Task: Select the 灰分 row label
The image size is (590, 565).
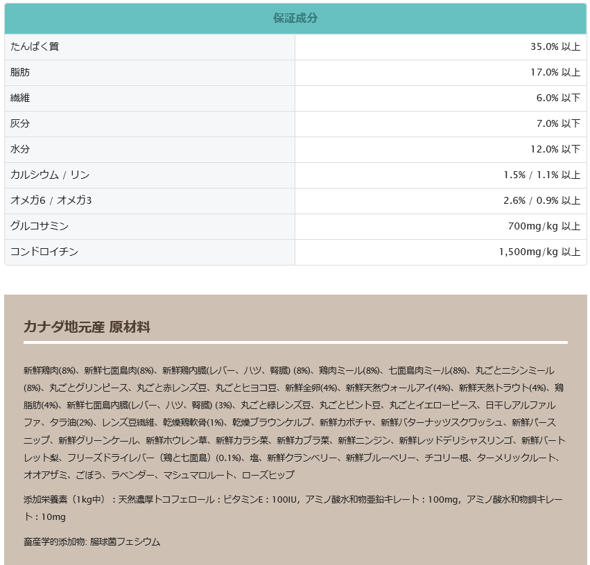Action: click(x=20, y=124)
